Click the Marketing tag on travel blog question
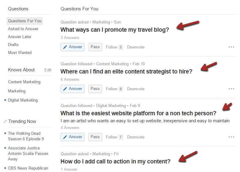This screenshot has height=172, width=240. [101, 22]
